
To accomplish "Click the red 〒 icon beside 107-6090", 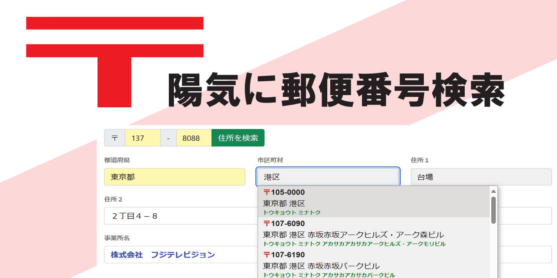I will click(266, 223).
